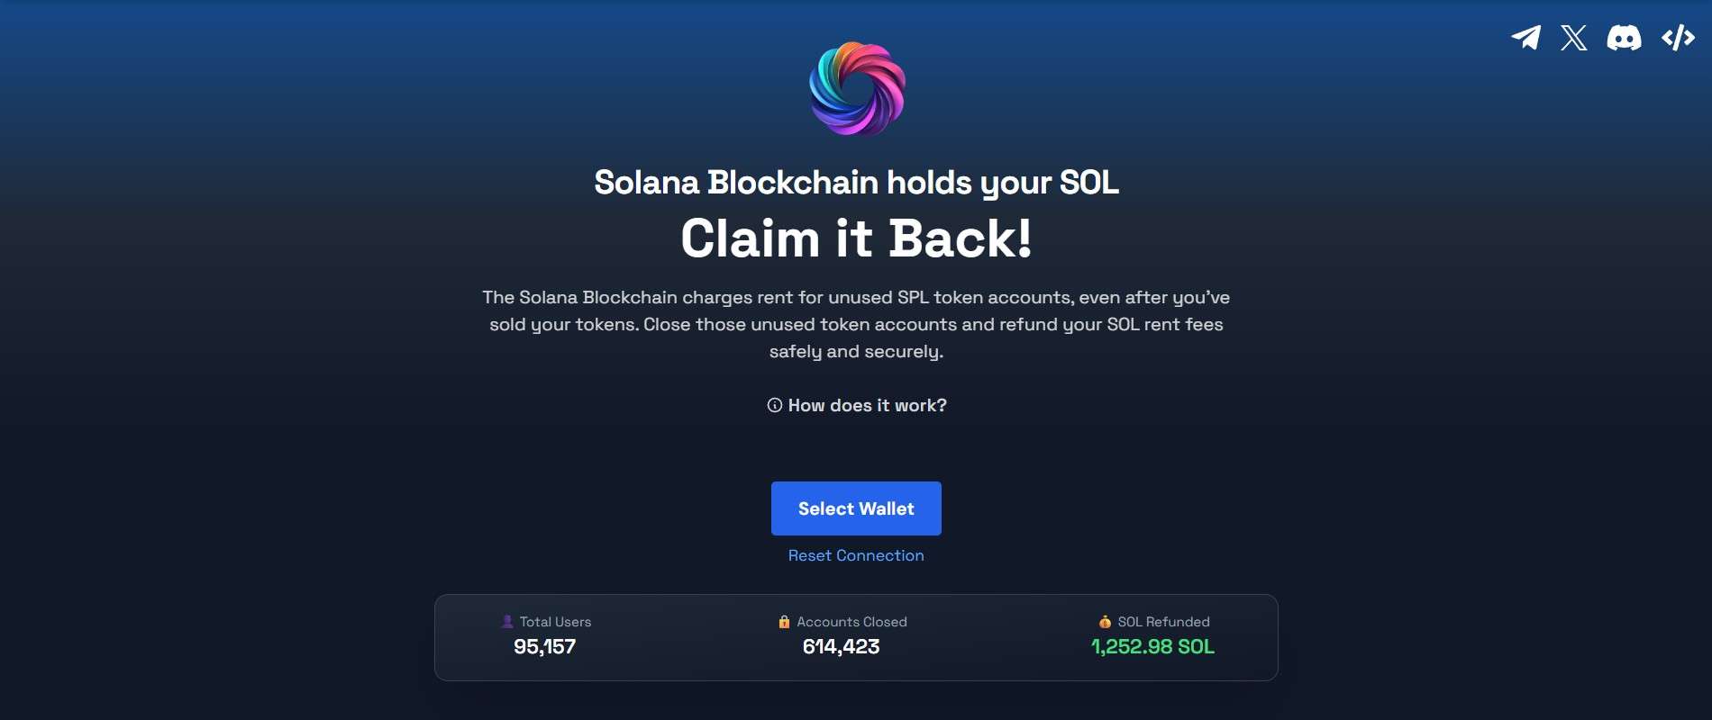This screenshot has height=720, width=1712.
Task: Open the Telegram channel icon
Action: point(1525,38)
